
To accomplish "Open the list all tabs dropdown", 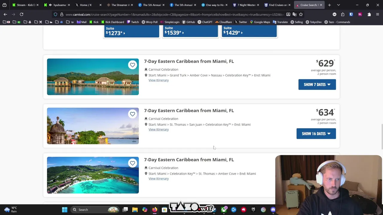I will point(338,5).
